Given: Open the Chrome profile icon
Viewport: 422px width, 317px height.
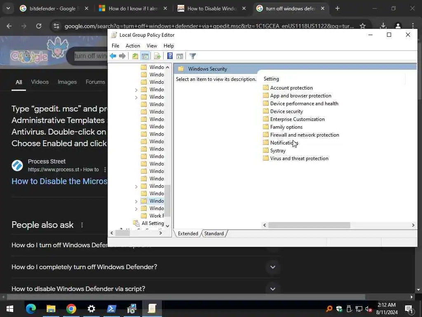Looking at the screenshot, I should pos(398,26).
